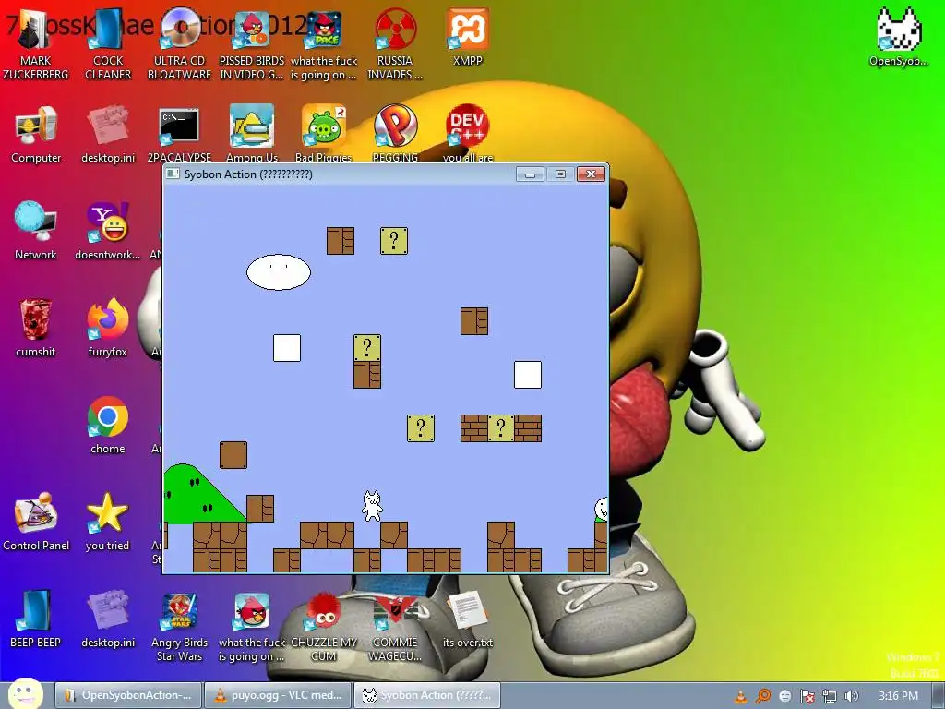Viewport: 945px width, 709px height.
Task: Click the Start button smiley orb
Action: tap(25, 693)
